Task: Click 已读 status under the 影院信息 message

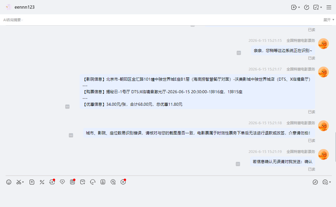Action: point(311,112)
